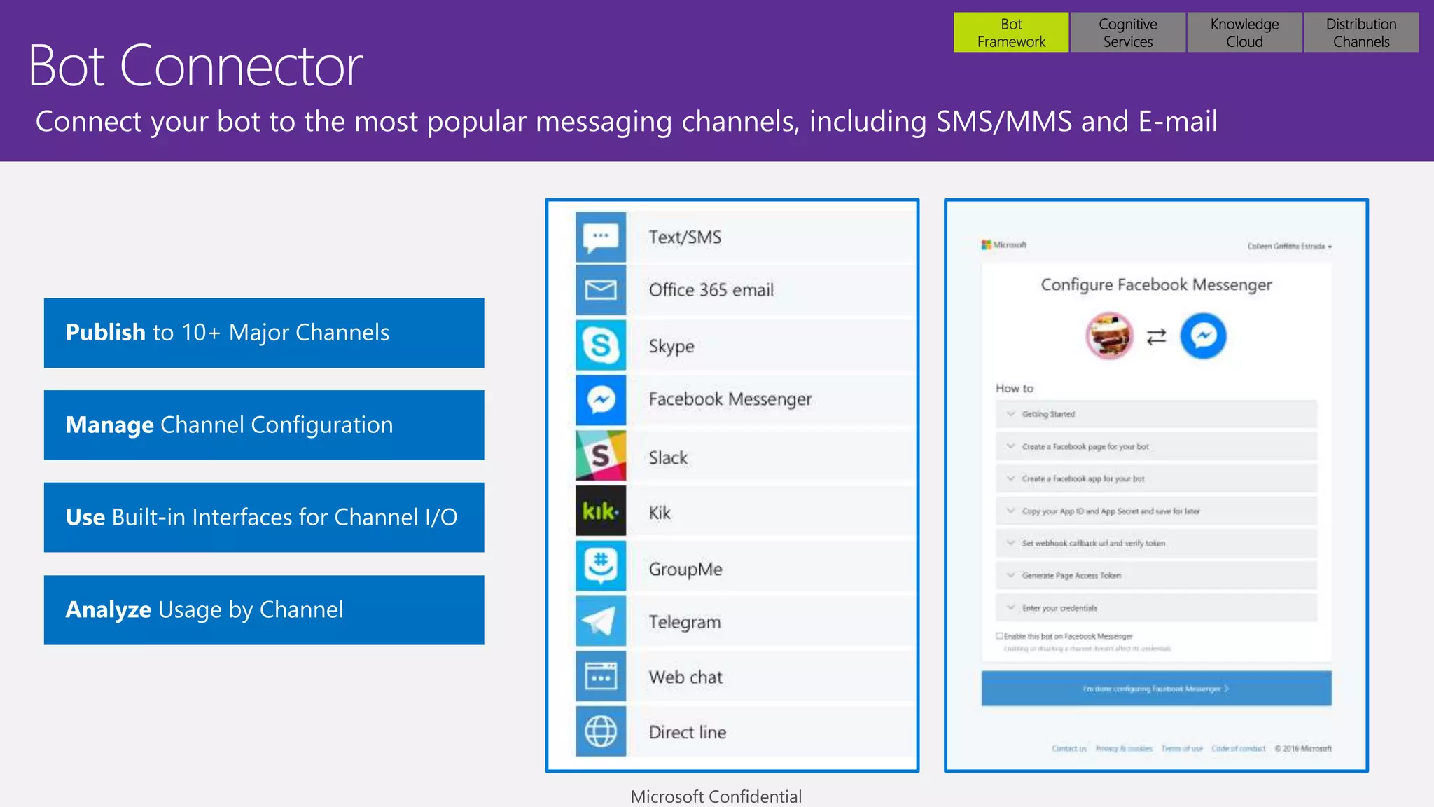Open the Privacy & cookies footer link
The height and width of the screenshot is (807, 1434).
(1124, 749)
